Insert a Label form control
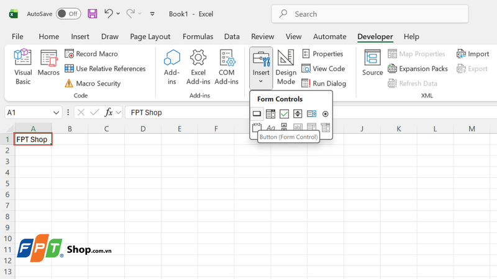The width and height of the screenshot is (497, 279). (270, 127)
